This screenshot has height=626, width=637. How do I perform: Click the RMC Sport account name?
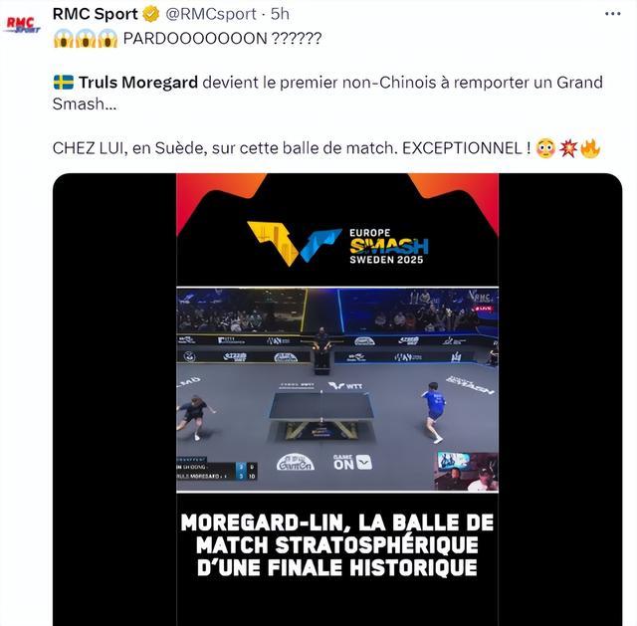96,14
